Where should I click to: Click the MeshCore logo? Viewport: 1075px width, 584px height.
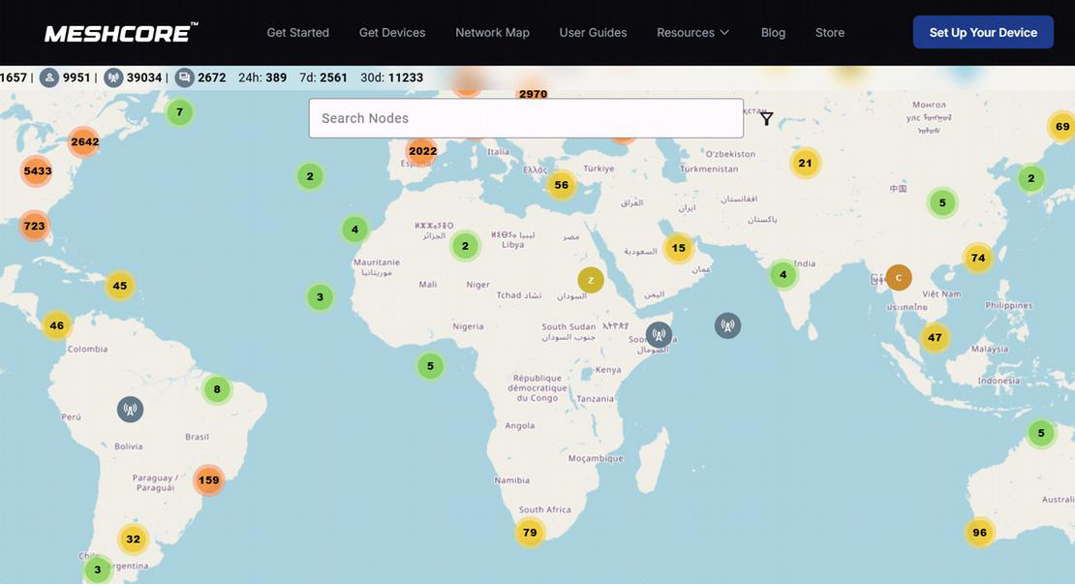(121, 33)
